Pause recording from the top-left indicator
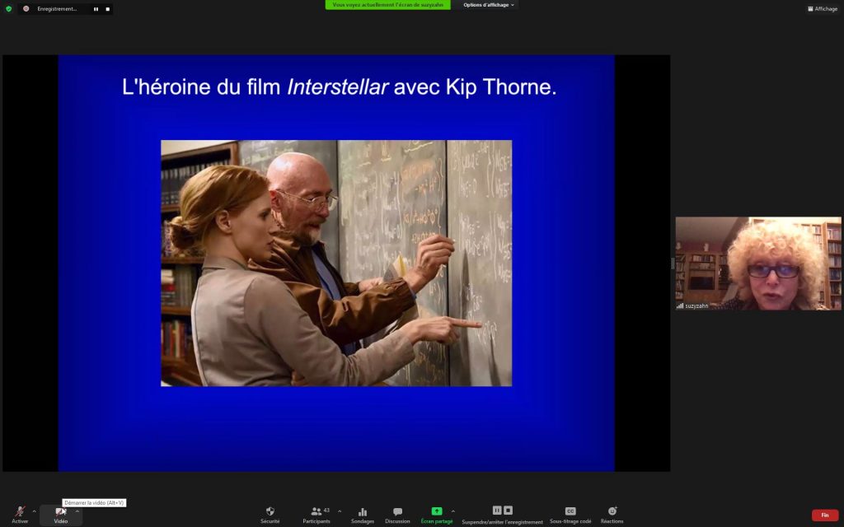844x527 pixels. 96,9
